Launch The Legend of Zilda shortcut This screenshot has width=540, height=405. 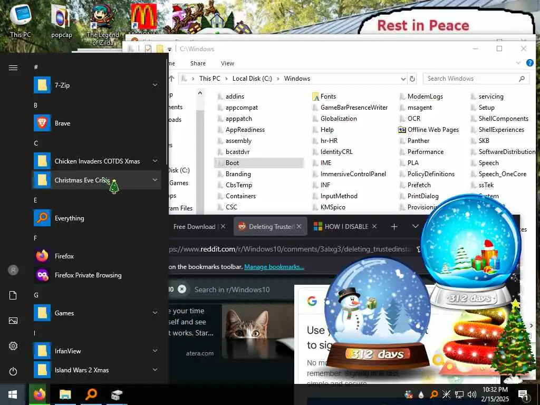102,24
